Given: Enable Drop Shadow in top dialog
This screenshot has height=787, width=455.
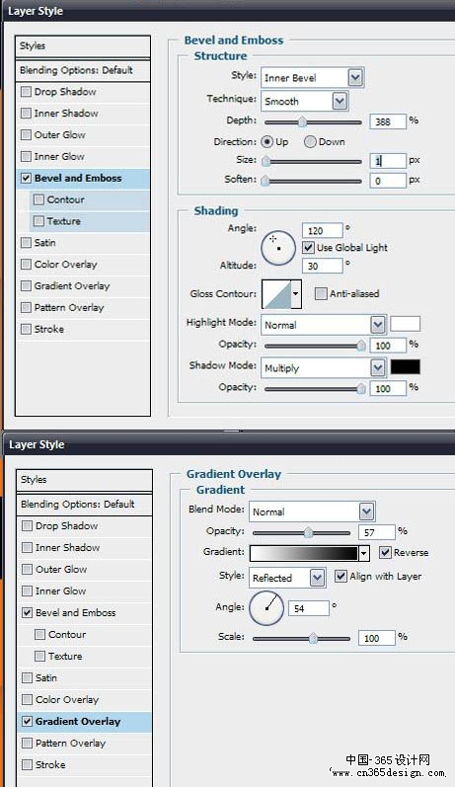Looking at the screenshot, I should coord(26,92).
